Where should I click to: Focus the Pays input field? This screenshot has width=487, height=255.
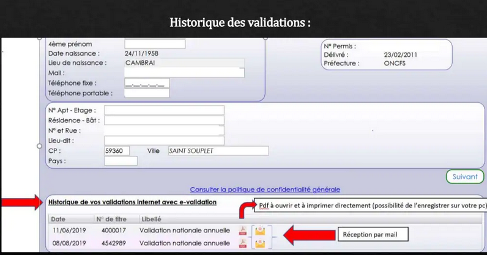point(121,161)
